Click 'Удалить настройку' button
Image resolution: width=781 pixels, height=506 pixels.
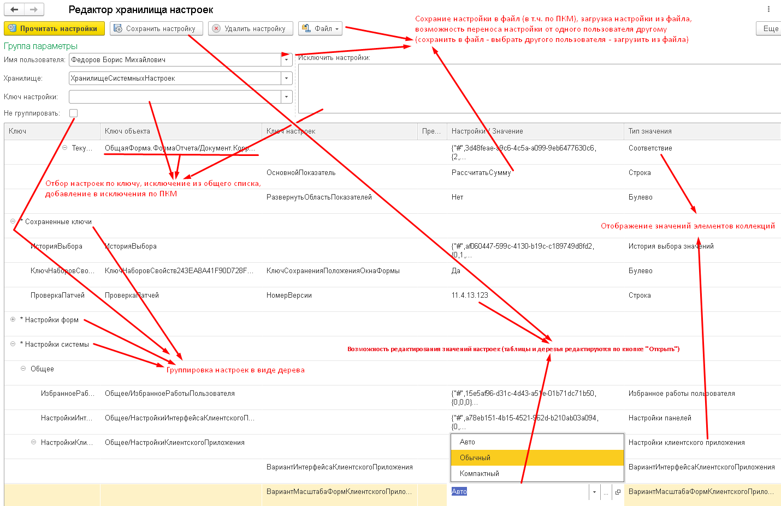[251, 28]
